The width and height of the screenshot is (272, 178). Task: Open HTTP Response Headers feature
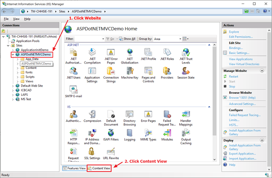[73, 137]
